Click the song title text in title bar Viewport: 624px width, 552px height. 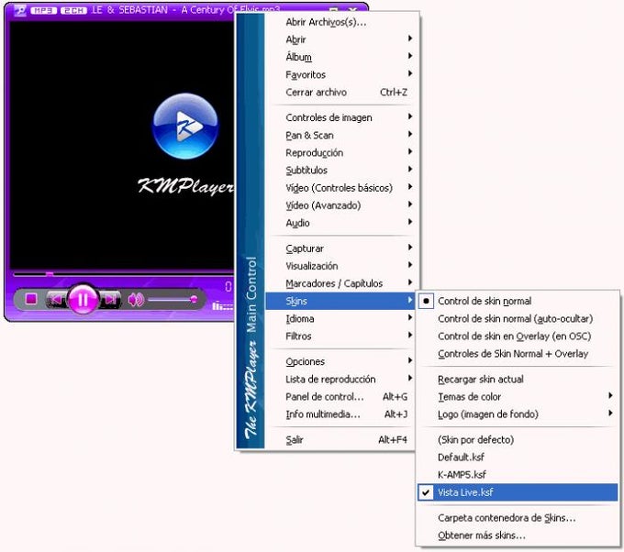(x=185, y=10)
